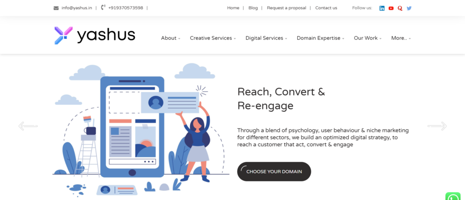Go to previous slide with left arrow
Screen dimensions: 465x200
pos(28,126)
